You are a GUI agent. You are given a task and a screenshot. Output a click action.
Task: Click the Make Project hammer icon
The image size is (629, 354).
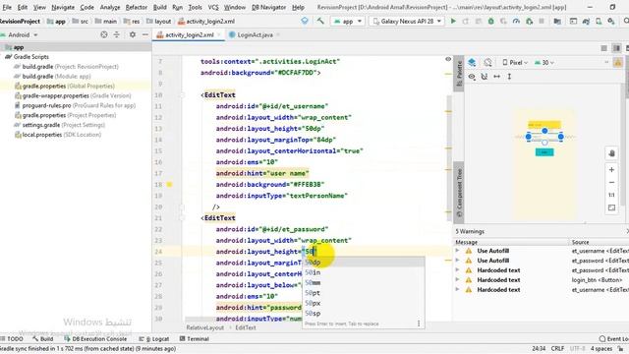click(x=320, y=21)
